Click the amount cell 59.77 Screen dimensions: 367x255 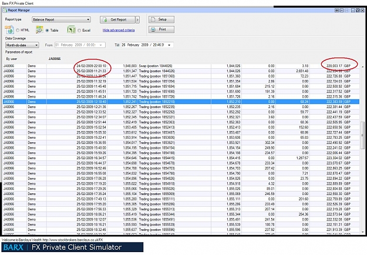[304, 112]
